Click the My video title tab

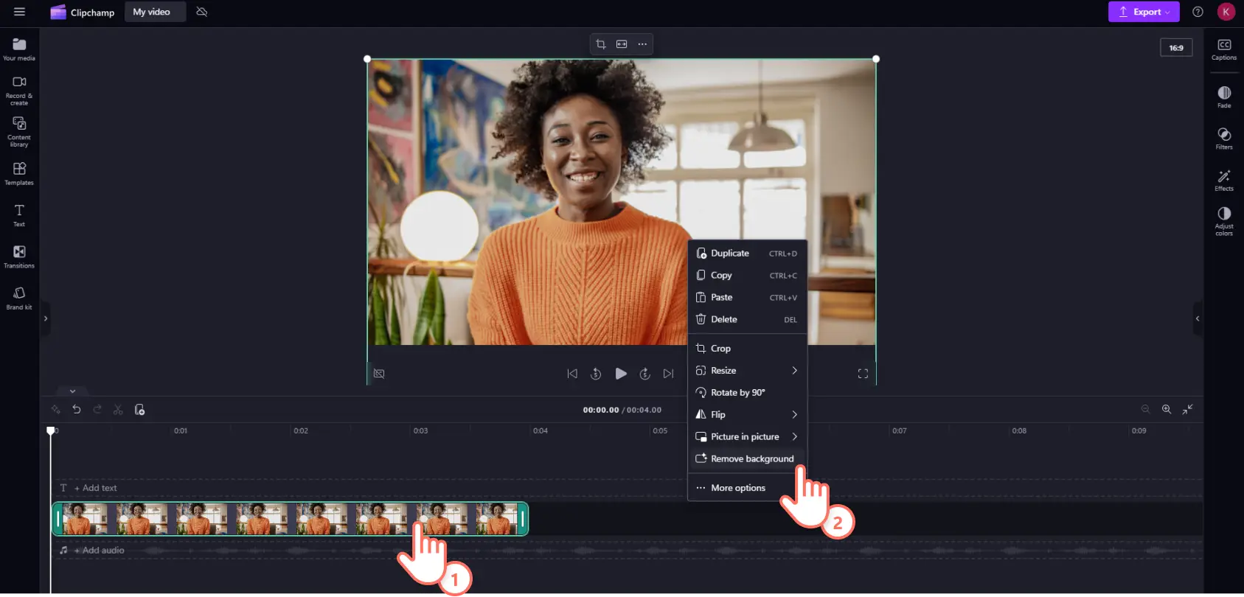click(x=155, y=12)
